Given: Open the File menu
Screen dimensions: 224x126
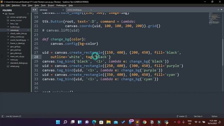Looking at the screenshot, I should click(x=2, y=6).
